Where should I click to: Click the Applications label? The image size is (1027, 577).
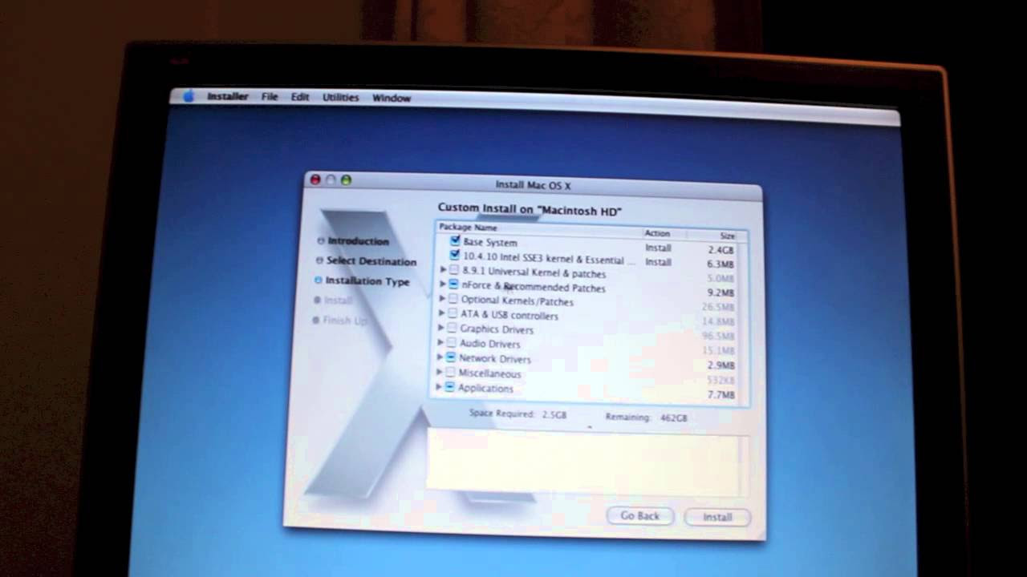(x=485, y=389)
